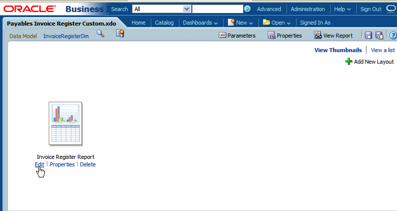Click the Data Model label
The image size is (397, 211).
(23, 36)
